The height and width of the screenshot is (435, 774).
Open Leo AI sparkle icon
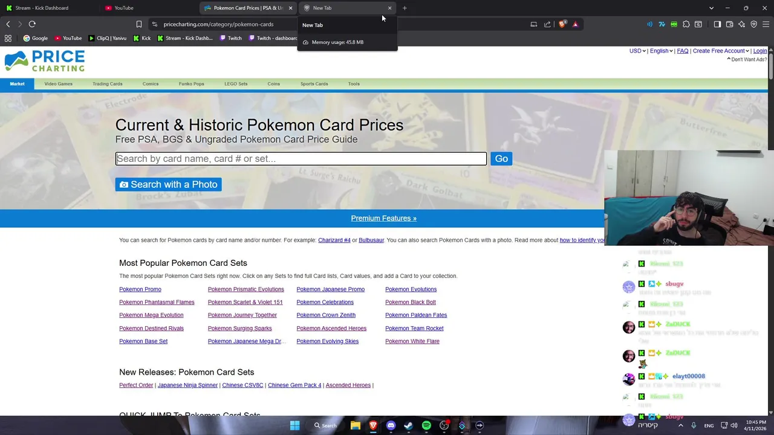[741, 24]
